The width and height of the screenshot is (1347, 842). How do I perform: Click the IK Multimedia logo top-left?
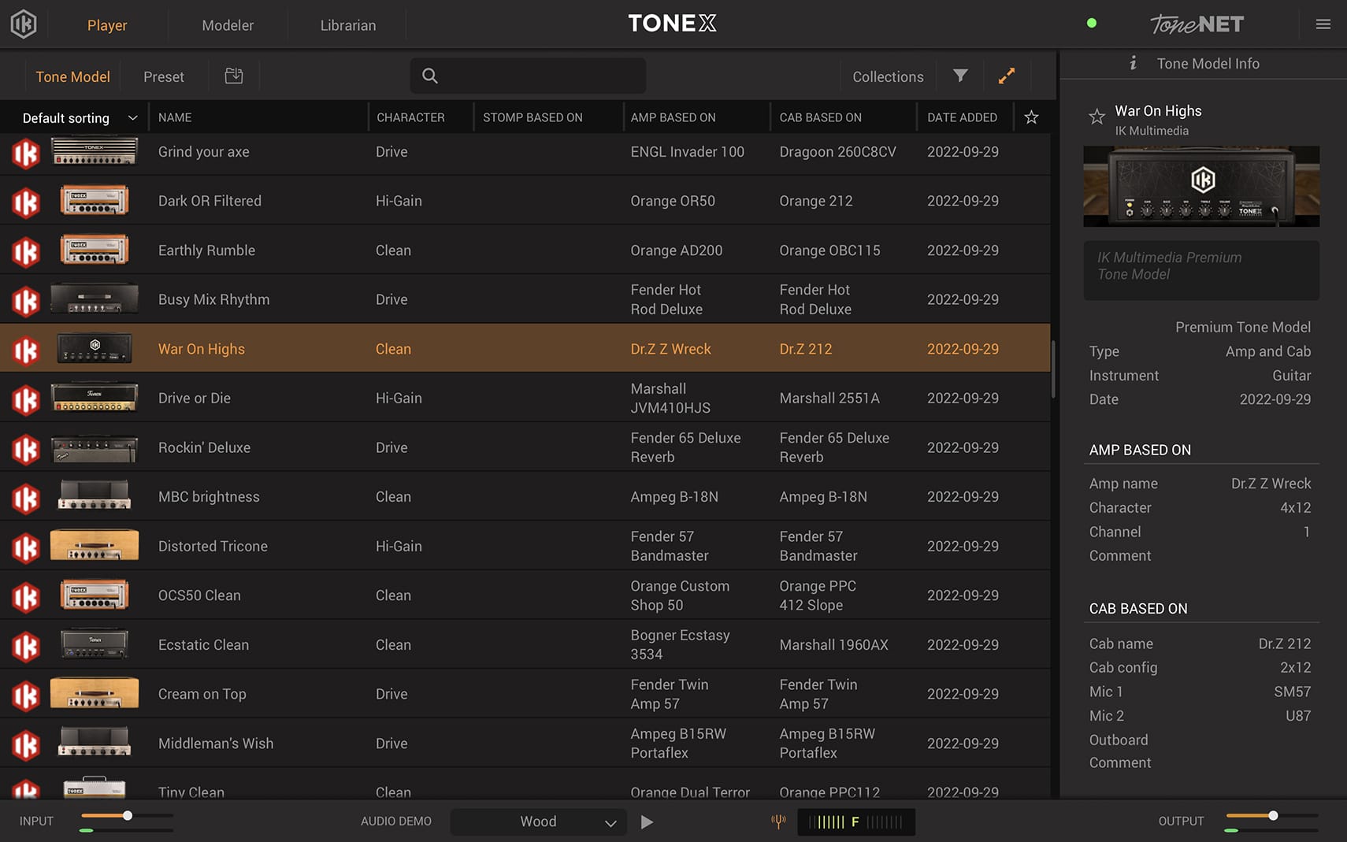pos(24,24)
